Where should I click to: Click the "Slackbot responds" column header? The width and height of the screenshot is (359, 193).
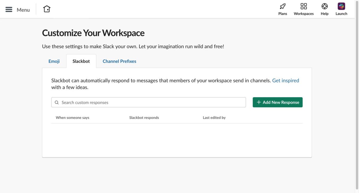(144, 117)
